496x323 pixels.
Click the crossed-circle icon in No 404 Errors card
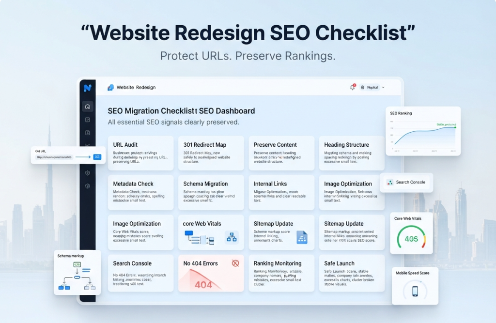(x=235, y=263)
